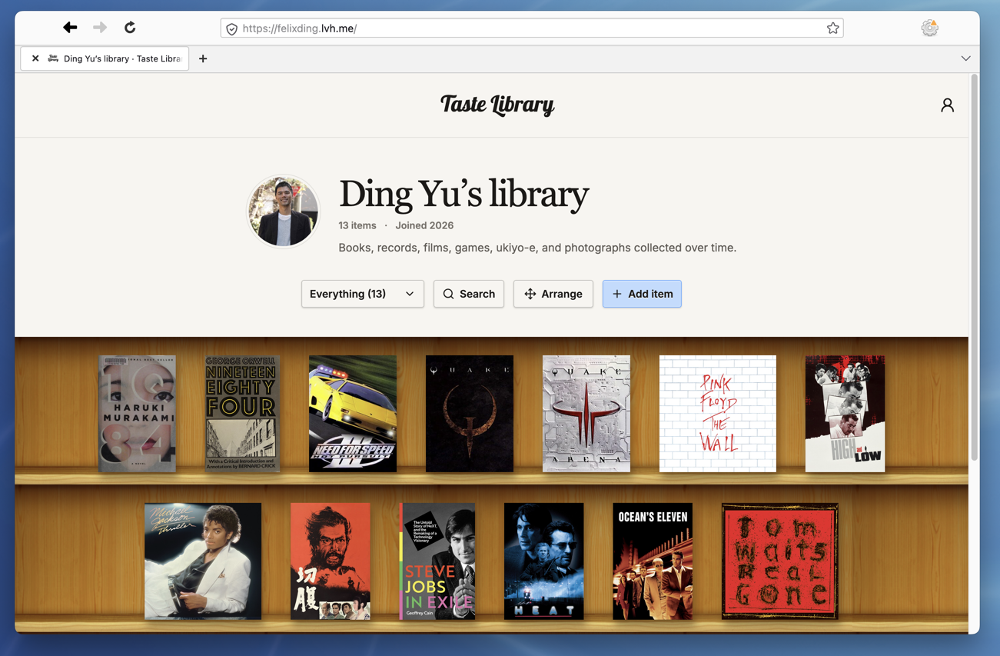Open the Pink Floyd The Wall album
Screen dimensions: 1000x656
[x=718, y=414]
